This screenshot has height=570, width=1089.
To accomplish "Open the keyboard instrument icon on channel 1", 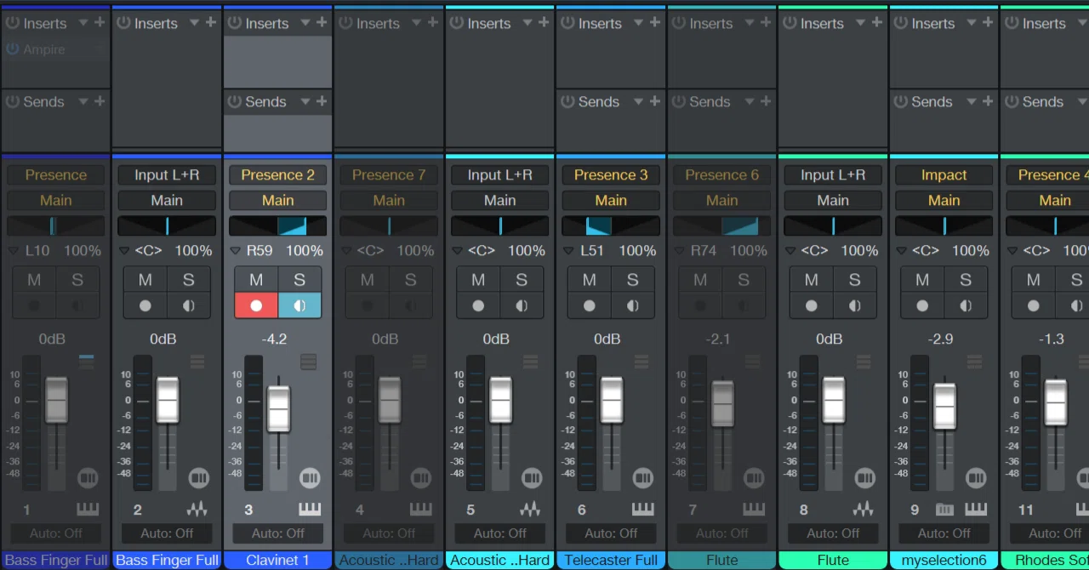I will (88, 509).
